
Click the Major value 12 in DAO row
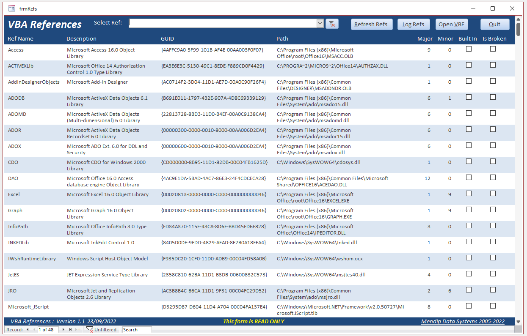pos(428,178)
